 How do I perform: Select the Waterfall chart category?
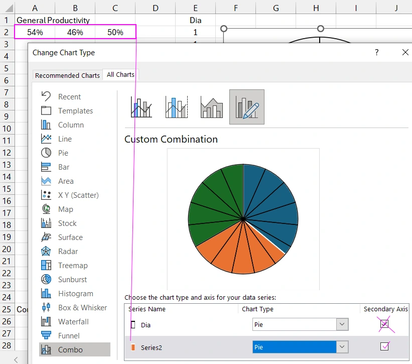pos(73,322)
